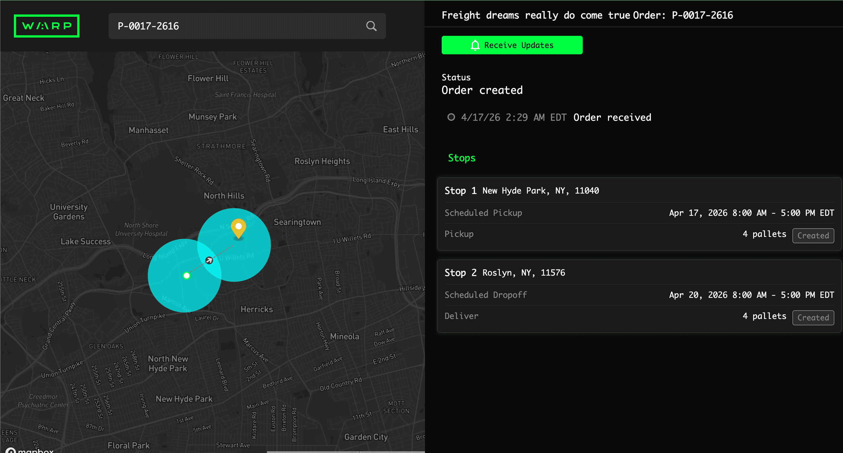Click Apr 20, 2026 dropoff time window
This screenshot has width=843, height=453.
click(751, 295)
